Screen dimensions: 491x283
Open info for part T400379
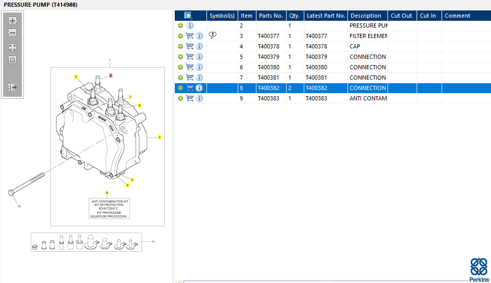pyautogui.click(x=199, y=57)
